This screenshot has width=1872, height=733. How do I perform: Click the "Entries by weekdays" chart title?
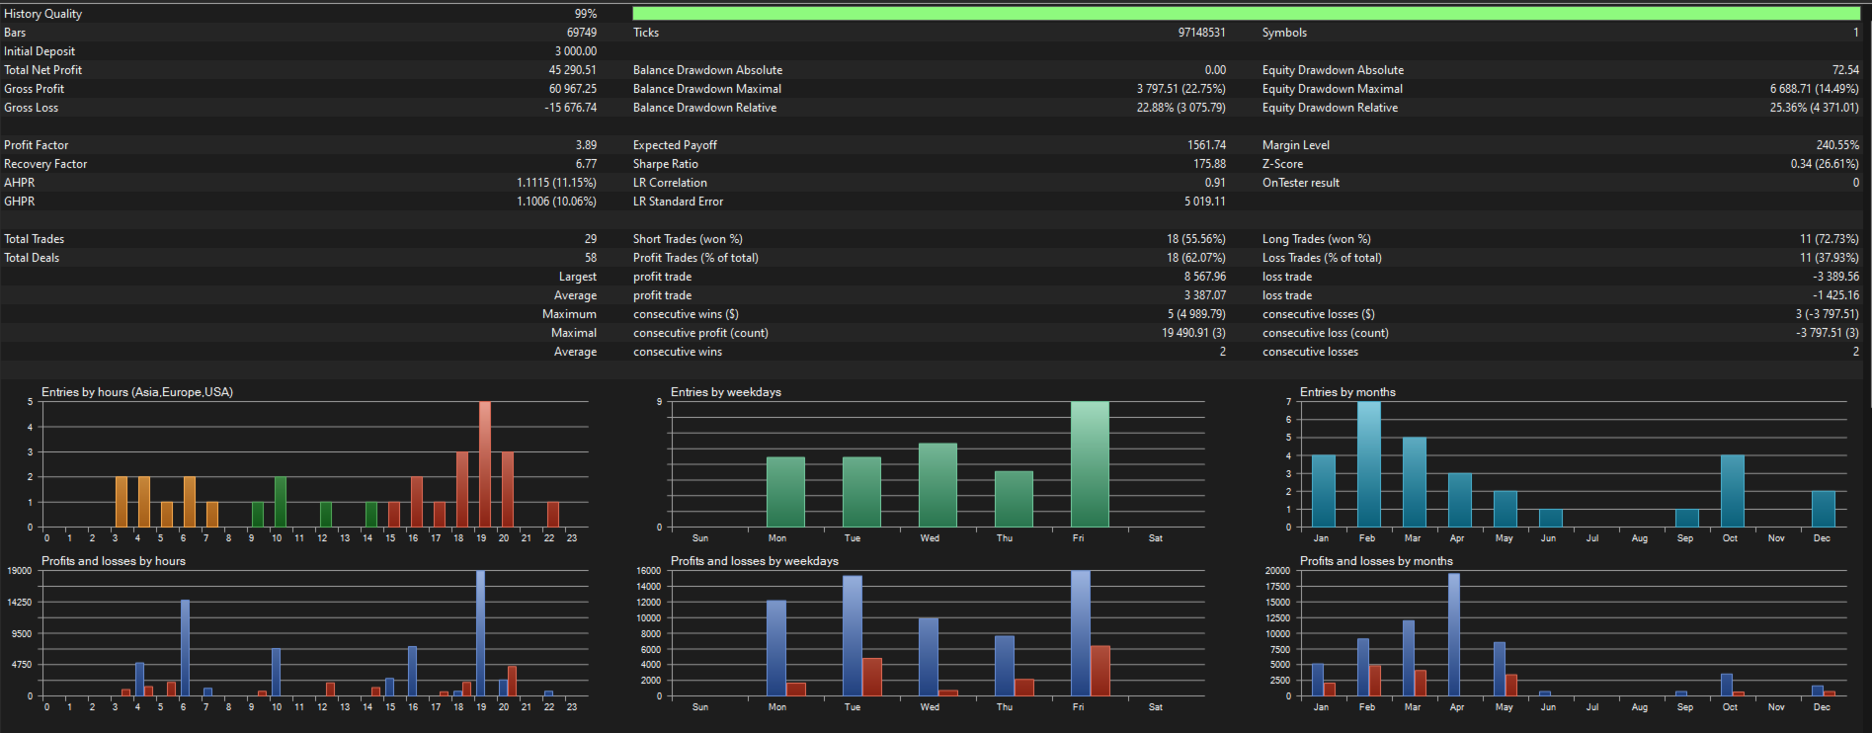coord(726,392)
